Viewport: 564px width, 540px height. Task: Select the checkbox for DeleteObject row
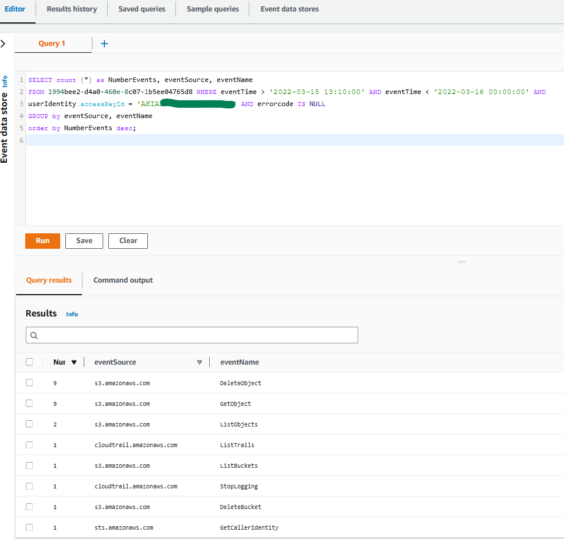[29, 382]
